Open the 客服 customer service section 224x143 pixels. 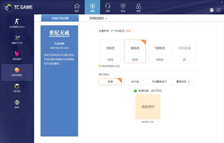click(108, 7)
